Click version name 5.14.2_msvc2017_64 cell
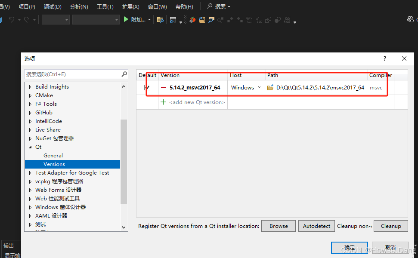Viewport: 418px width, 258px height. click(x=195, y=88)
